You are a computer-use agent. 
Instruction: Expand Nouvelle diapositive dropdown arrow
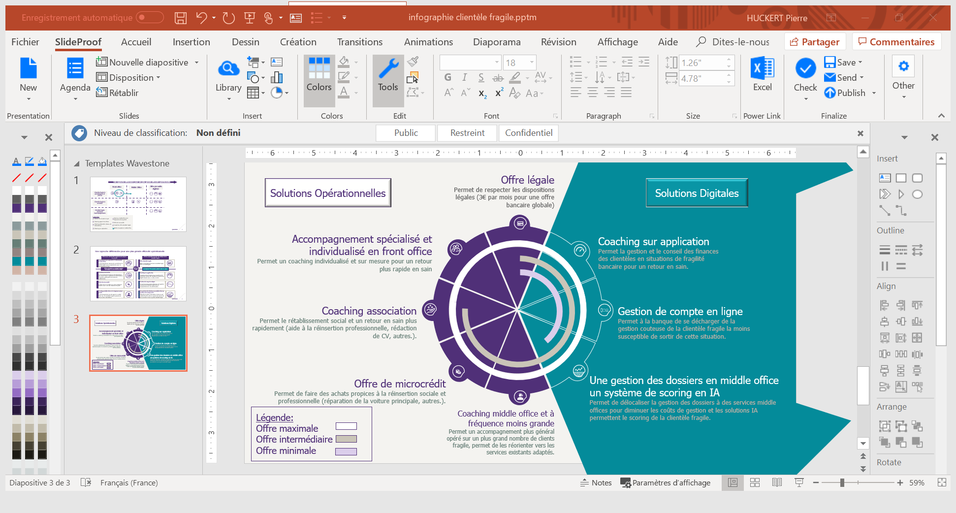[x=196, y=63]
